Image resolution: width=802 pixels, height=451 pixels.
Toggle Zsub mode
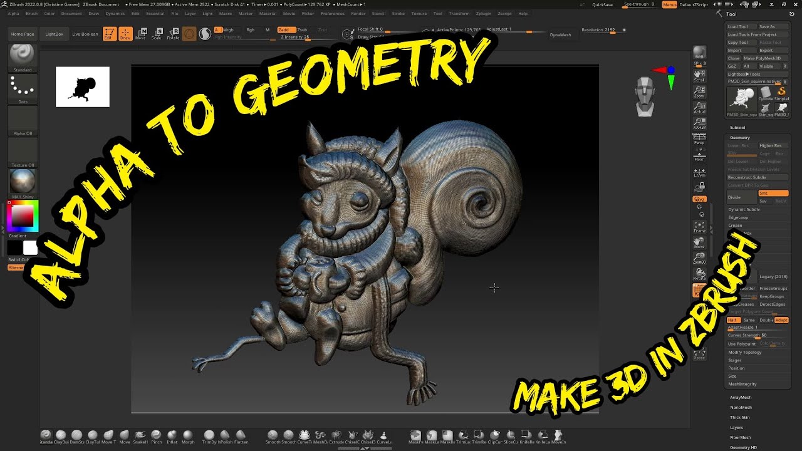(x=303, y=30)
